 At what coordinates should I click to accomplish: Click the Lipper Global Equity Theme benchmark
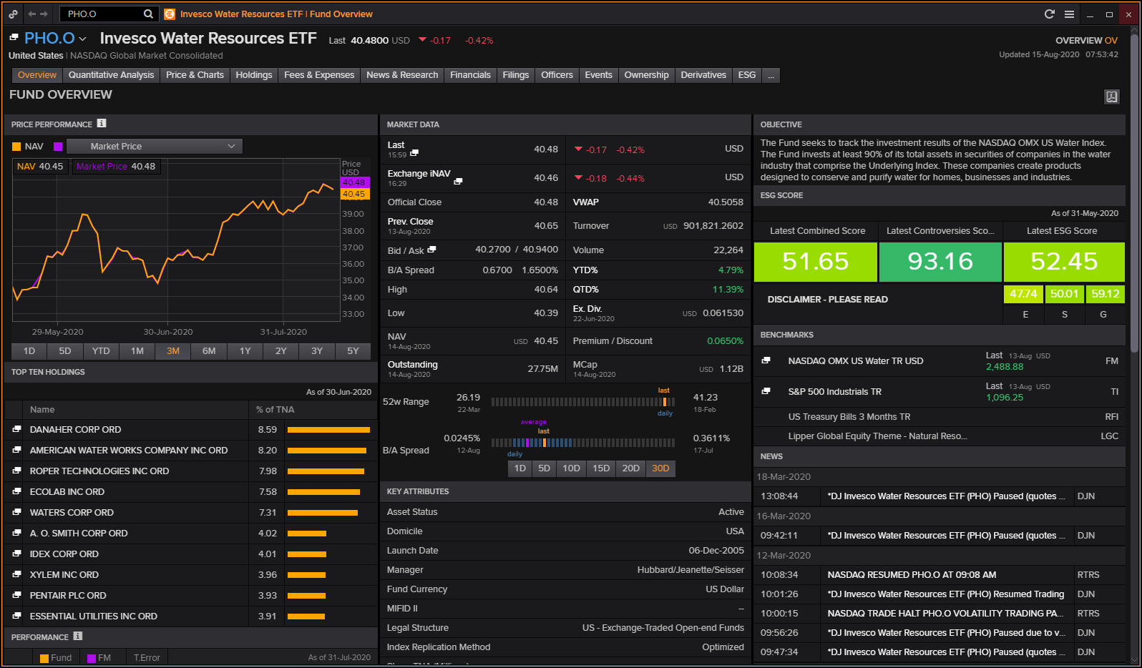[877, 436]
